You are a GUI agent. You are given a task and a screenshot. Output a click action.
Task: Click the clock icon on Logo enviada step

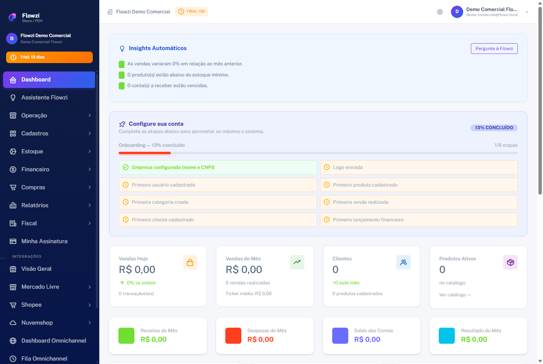[326, 167]
